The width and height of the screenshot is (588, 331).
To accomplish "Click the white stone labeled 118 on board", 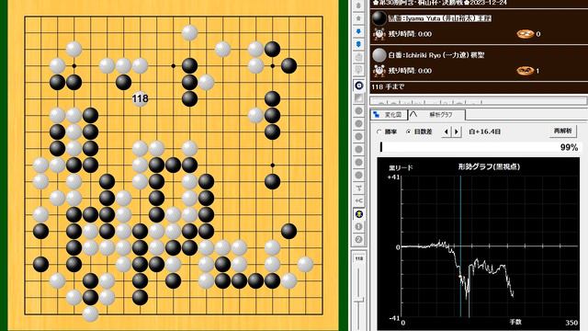I will coord(140,98).
